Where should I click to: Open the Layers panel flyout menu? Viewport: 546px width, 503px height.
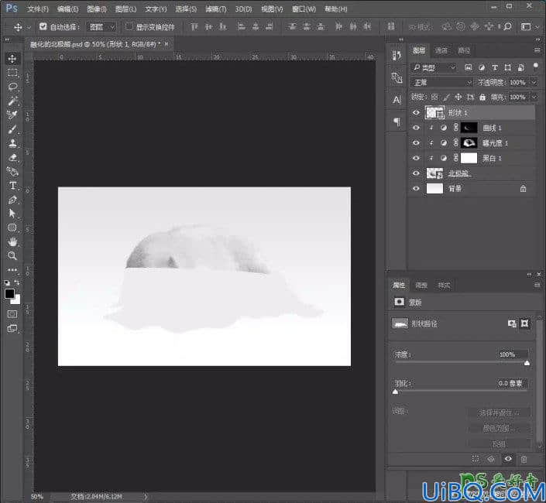coord(537,50)
